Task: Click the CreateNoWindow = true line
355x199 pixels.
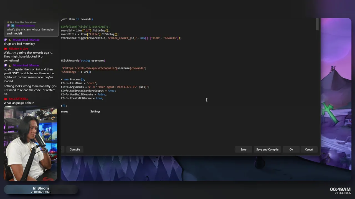Action: (82, 98)
